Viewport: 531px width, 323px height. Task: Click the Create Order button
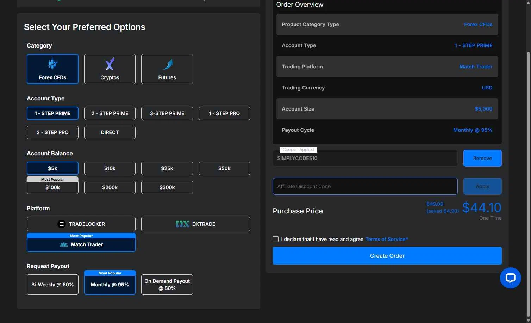(x=387, y=256)
